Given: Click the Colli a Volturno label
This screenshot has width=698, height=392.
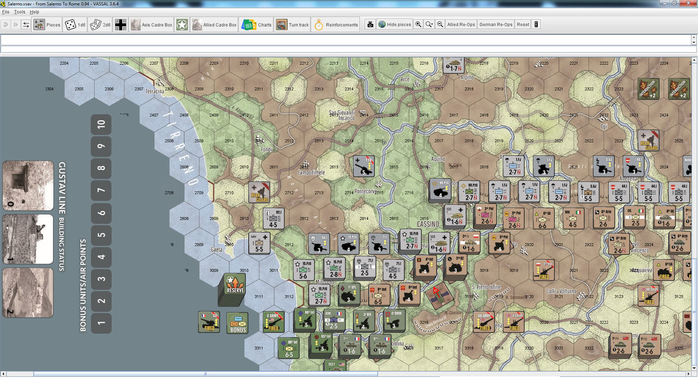Looking at the screenshot, I should click(562, 291).
